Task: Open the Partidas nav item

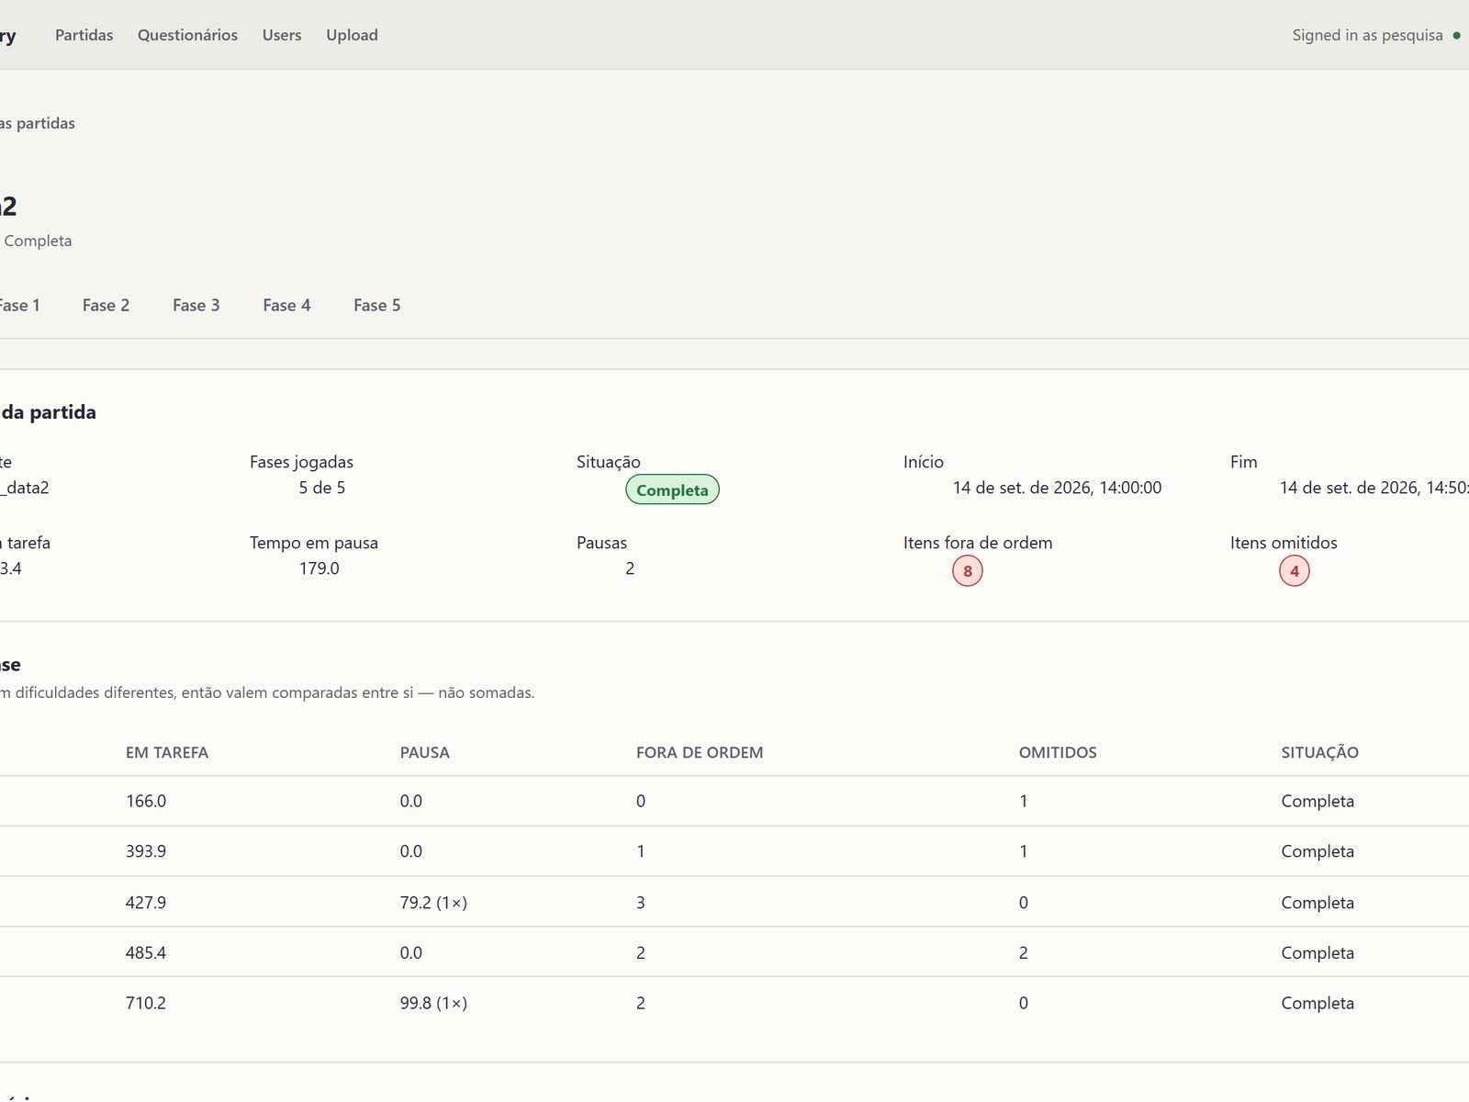Action: coord(84,35)
